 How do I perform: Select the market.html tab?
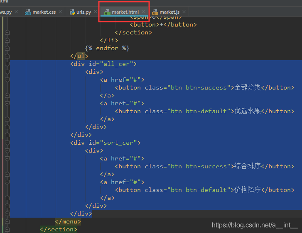(x=125, y=12)
